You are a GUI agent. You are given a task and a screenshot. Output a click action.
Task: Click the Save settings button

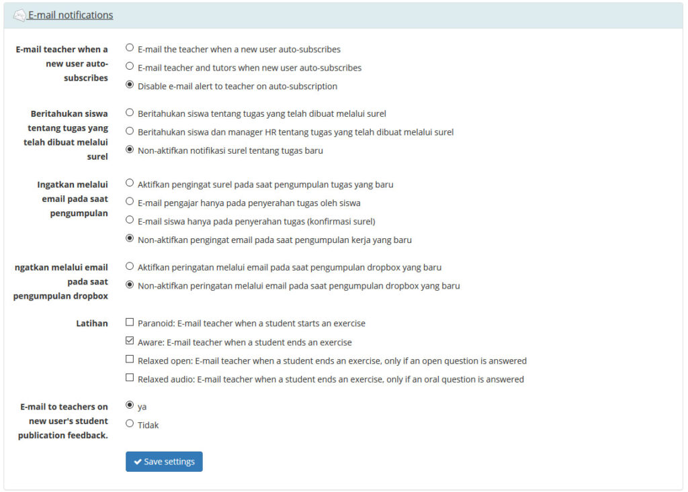click(164, 461)
